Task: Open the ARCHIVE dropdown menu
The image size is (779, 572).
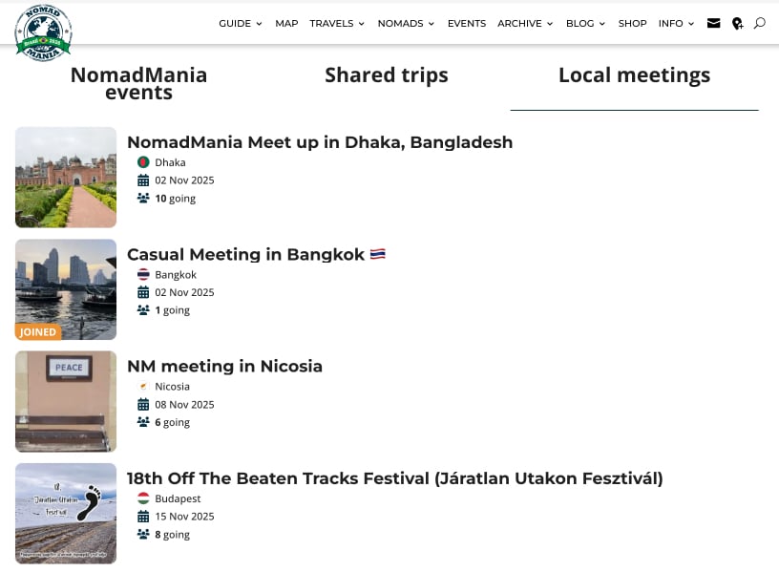Action: click(x=525, y=23)
